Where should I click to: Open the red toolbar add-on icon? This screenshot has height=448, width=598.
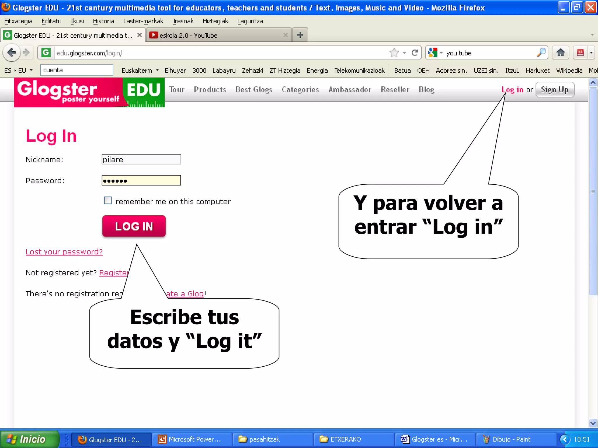[580, 53]
